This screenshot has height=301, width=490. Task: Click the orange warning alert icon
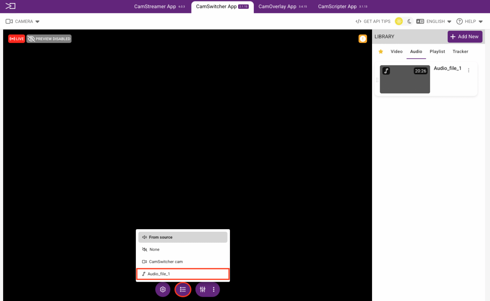pyautogui.click(x=363, y=39)
